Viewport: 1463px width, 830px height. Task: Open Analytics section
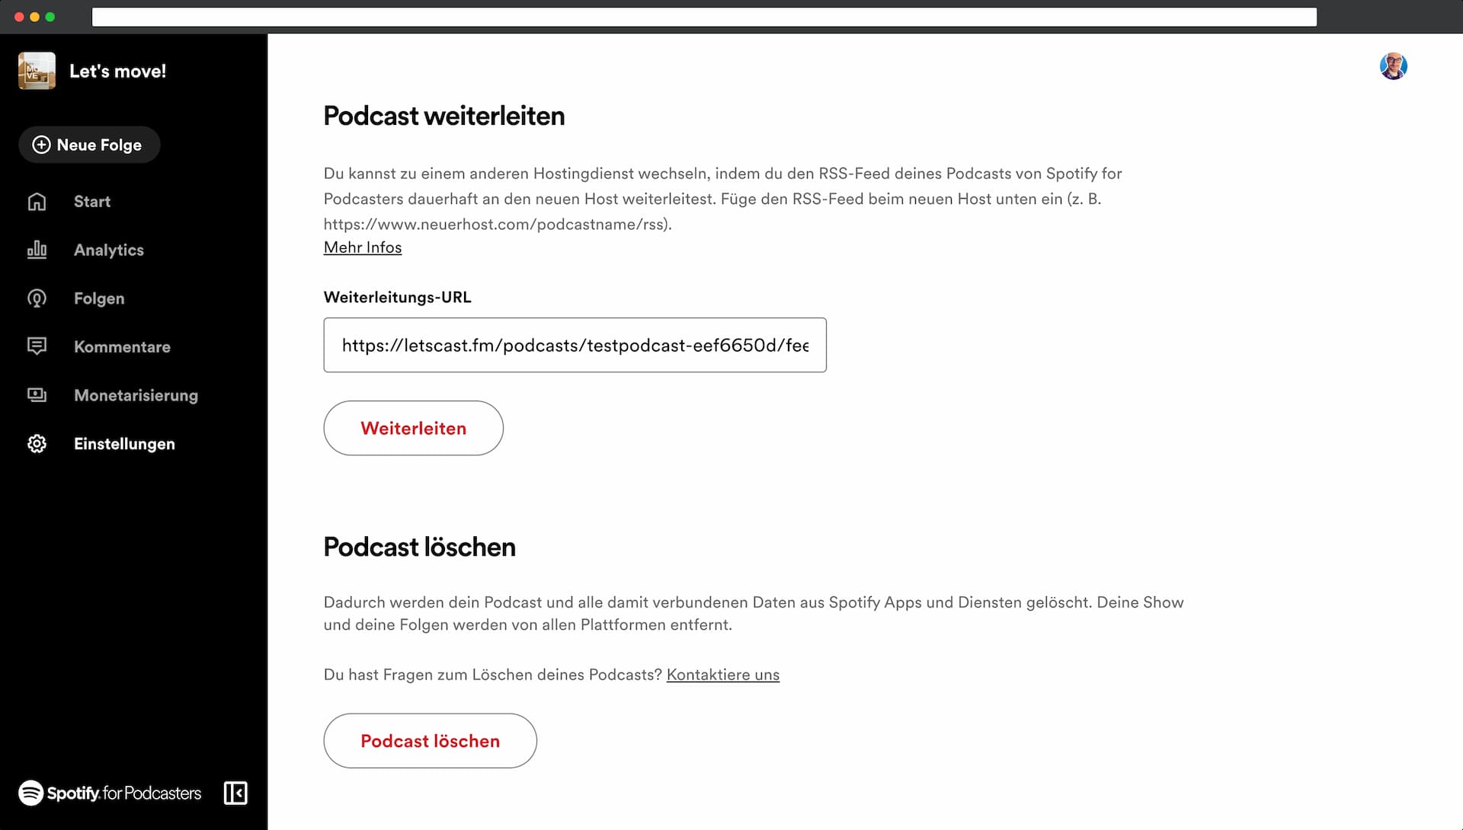(108, 250)
